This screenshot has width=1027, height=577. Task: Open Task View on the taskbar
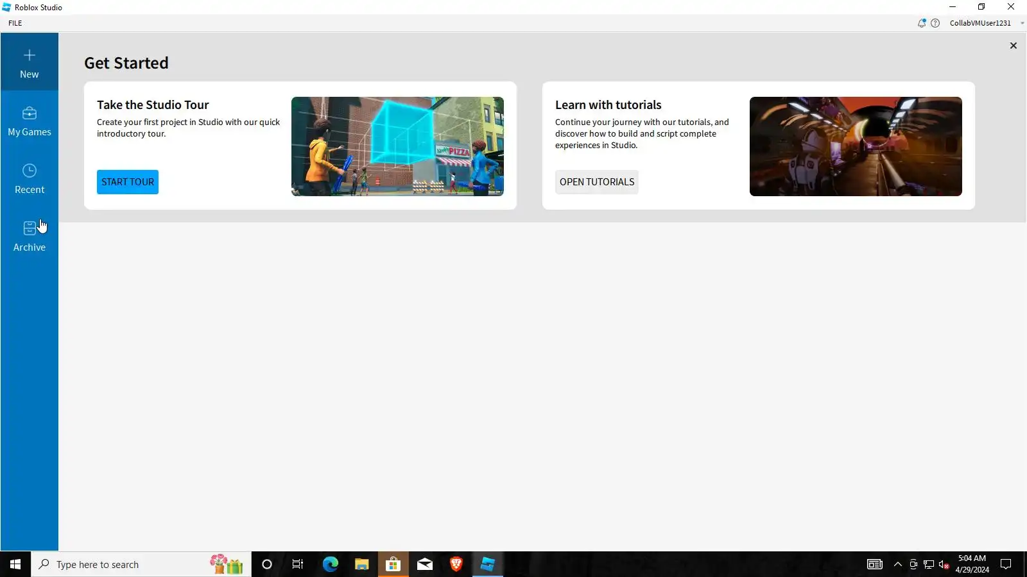298,564
